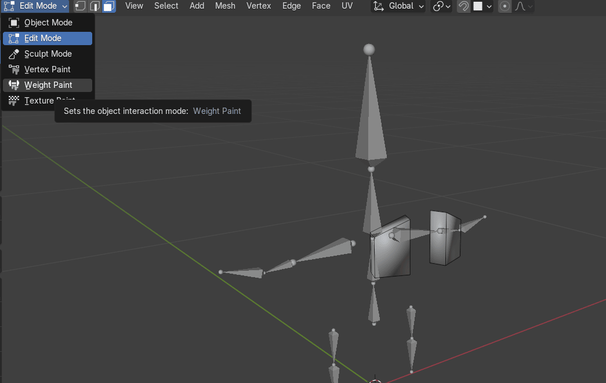Select vertex select mode icon
This screenshot has height=383, width=606.
[x=80, y=6]
